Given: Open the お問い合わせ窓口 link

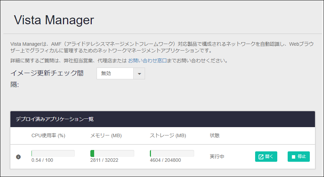Looking at the screenshot, I should pyautogui.click(x=147, y=61).
